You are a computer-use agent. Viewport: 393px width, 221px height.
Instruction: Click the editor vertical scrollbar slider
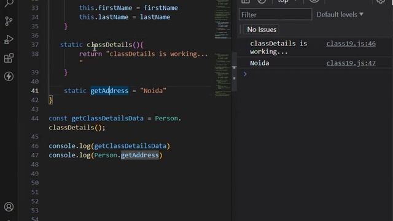[x=234, y=71]
